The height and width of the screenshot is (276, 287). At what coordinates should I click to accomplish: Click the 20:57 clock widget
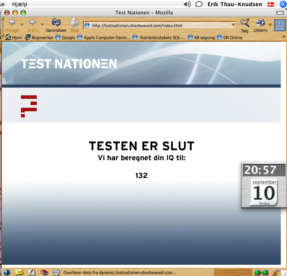coord(264,170)
